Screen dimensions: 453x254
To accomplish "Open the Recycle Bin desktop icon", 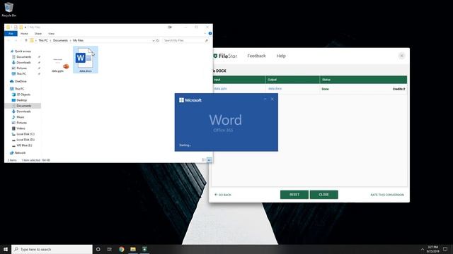I will click(8, 9).
